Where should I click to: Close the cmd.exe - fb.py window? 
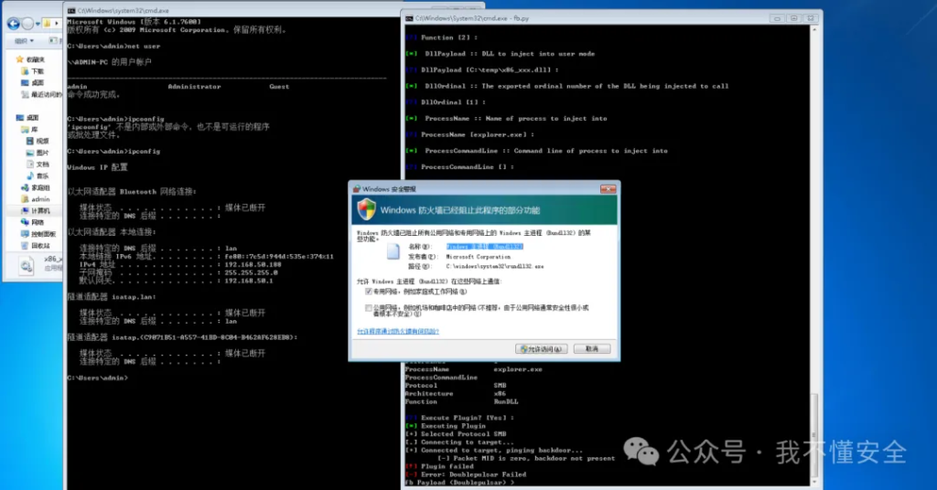pyautogui.click(x=811, y=18)
